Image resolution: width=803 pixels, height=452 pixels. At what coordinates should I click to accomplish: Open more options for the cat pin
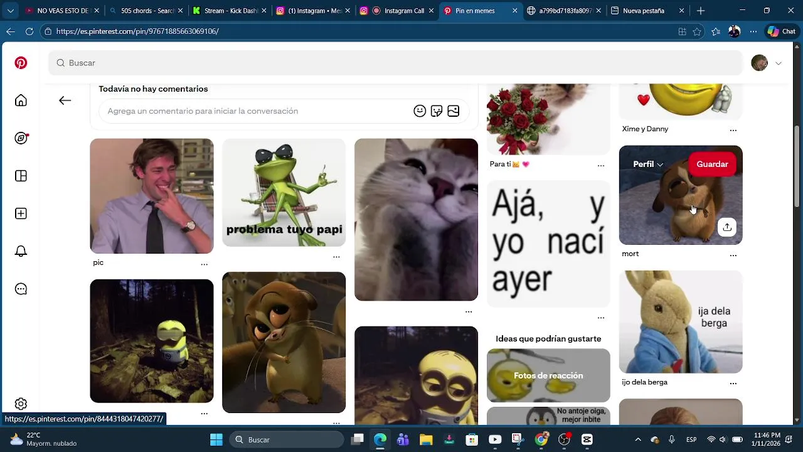469,311
